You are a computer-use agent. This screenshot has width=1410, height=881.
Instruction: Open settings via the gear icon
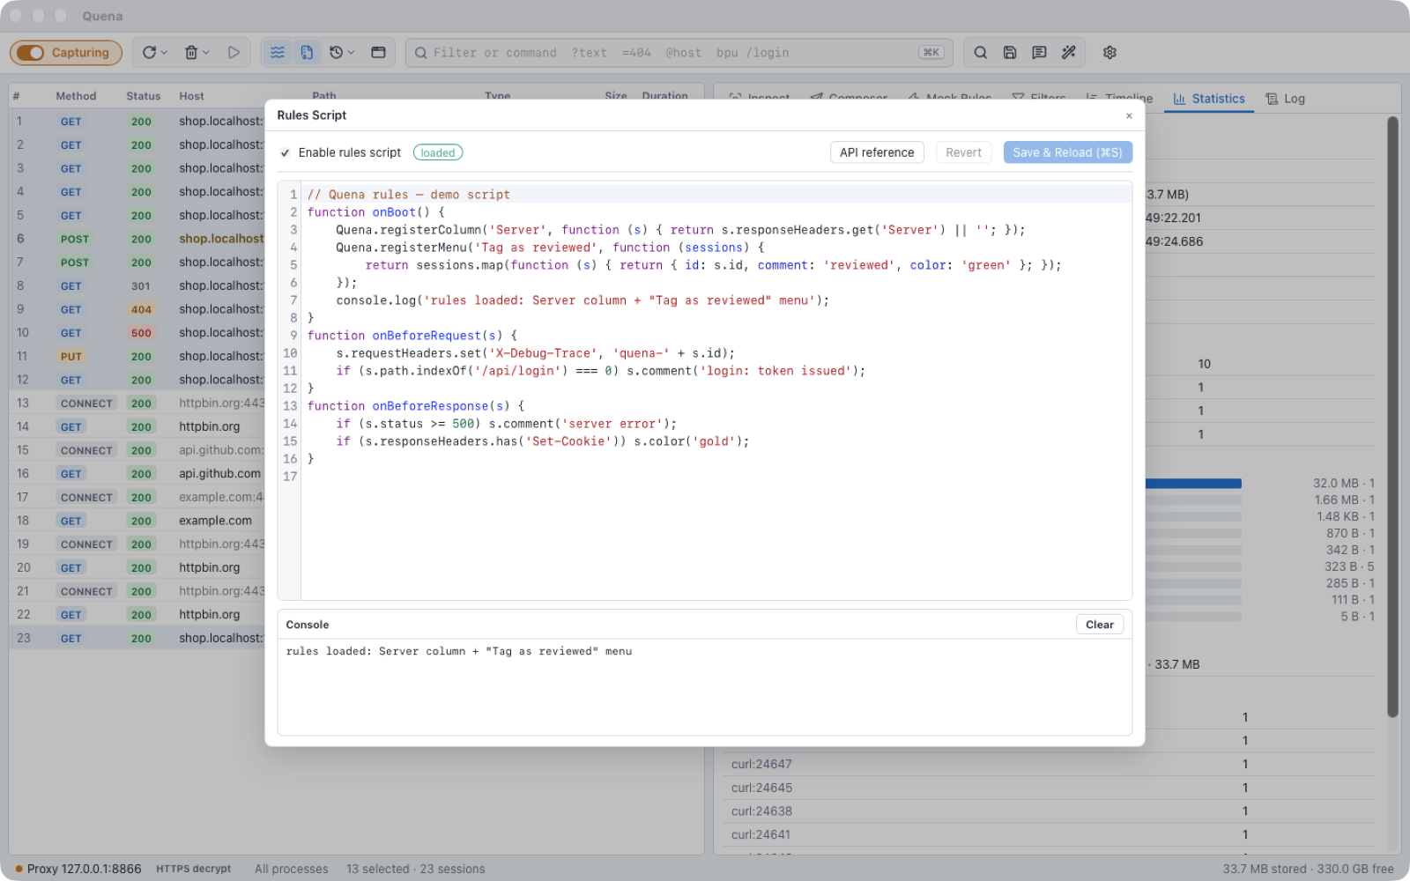coord(1109,53)
